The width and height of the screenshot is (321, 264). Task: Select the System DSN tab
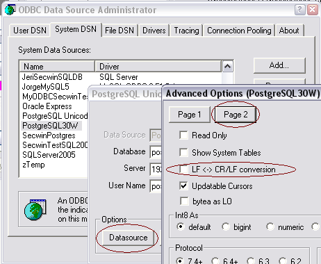click(76, 29)
